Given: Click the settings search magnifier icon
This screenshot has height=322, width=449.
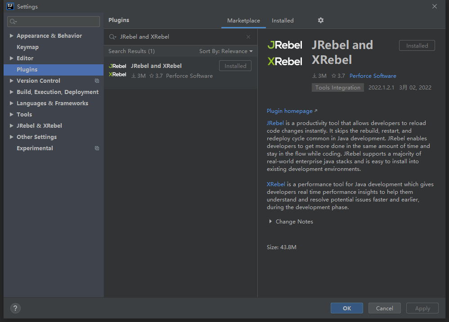Looking at the screenshot, I should click(x=13, y=22).
